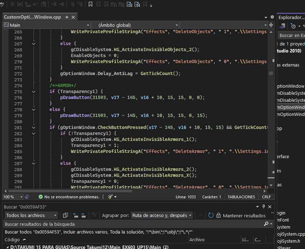Open the 100 % zoom dropdown

[13, 197]
